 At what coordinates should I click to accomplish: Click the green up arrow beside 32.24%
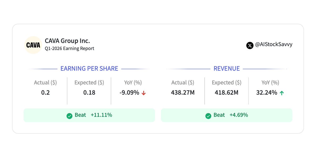tap(282, 93)
